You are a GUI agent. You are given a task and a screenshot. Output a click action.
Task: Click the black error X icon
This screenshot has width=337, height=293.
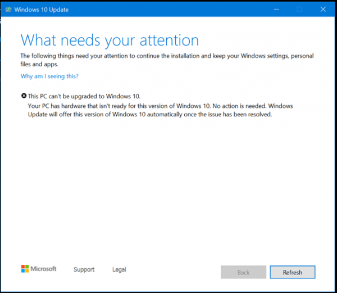click(x=24, y=96)
